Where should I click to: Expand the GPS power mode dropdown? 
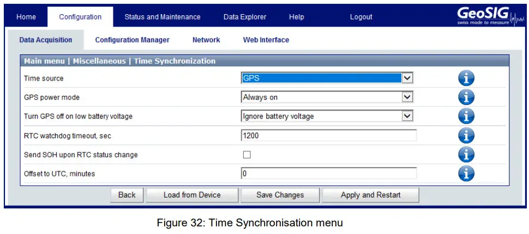click(x=327, y=97)
